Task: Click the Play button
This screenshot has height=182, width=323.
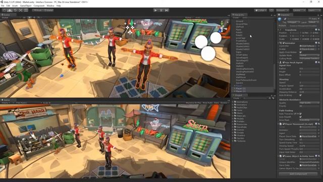Action: [155, 10]
